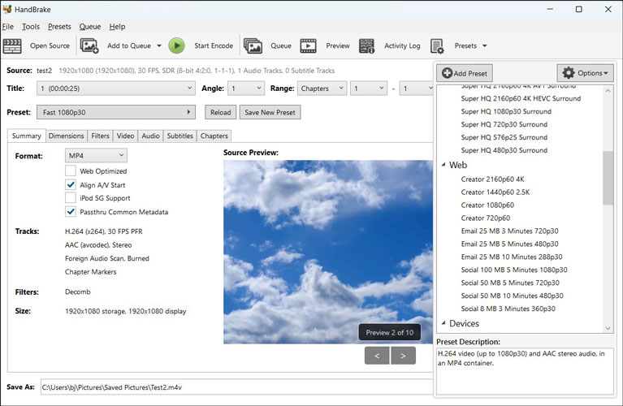Open the Activity Log icon
This screenshot has width=623, height=406.
coord(366,45)
